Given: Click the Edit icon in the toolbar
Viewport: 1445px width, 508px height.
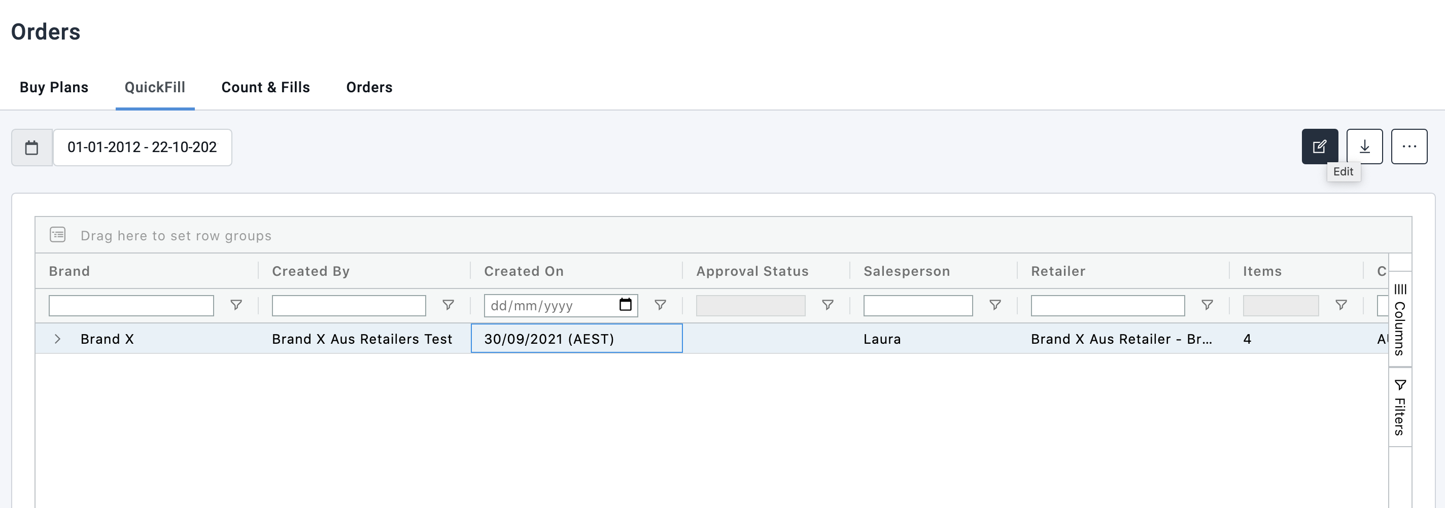Looking at the screenshot, I should pyautogui.click(x=1319, y=147).
